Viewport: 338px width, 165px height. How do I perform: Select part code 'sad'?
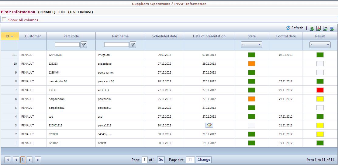(51, 117)
